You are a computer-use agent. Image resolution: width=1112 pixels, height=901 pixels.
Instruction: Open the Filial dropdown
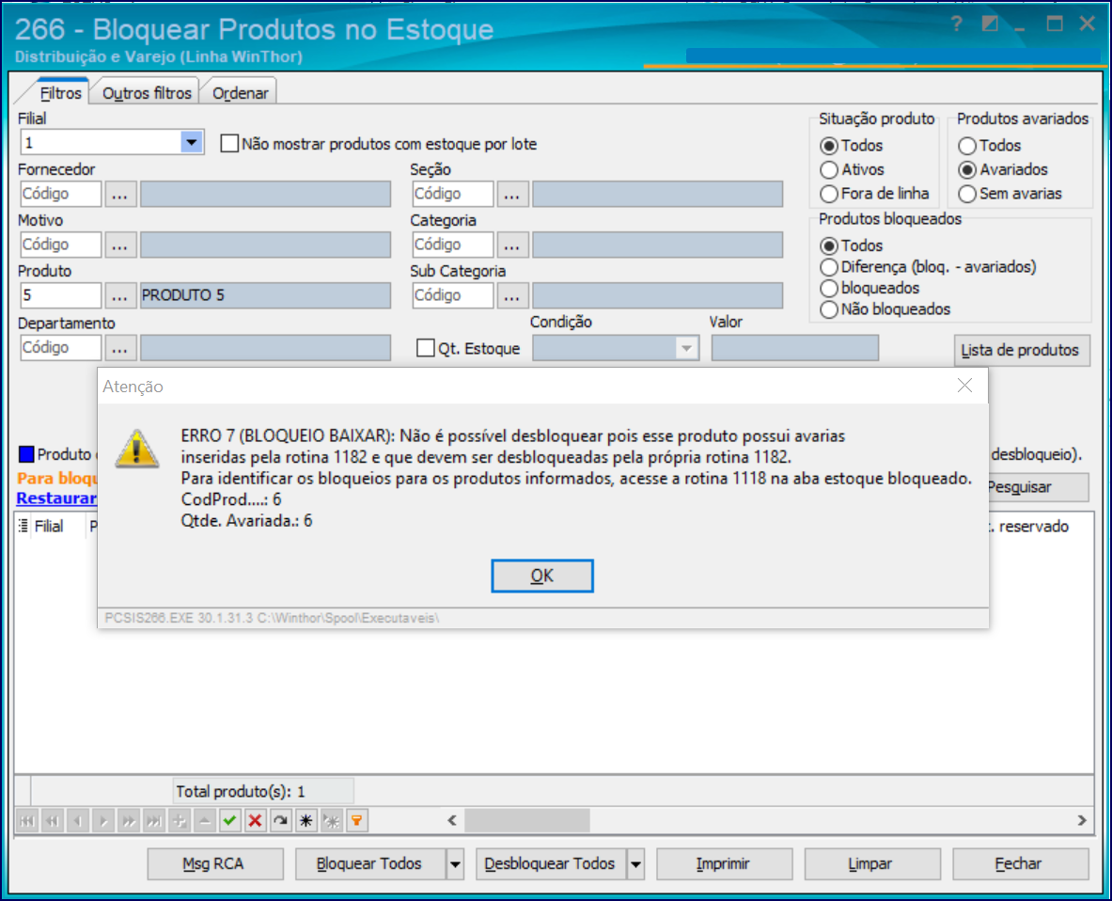tap(192, 143)
